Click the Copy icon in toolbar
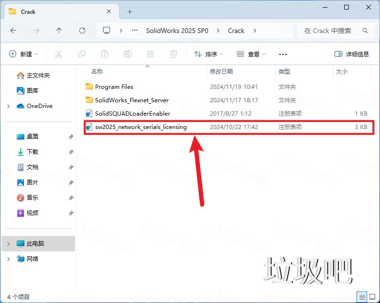Viewport: 380px width, 303px height. click(x=82, y=54)
